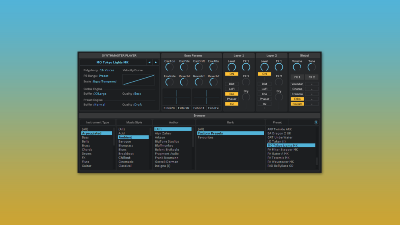Click the Layer 1 Level knob
Image resolution: width=400 pixels, height=225 pixels.
[x=231, y=67]
